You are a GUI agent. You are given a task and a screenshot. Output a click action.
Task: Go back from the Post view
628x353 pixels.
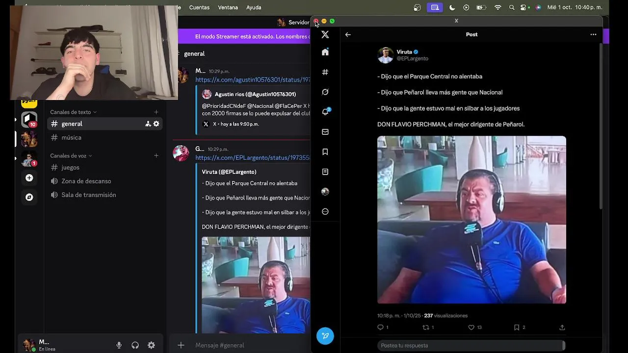(x=348, y=34)
